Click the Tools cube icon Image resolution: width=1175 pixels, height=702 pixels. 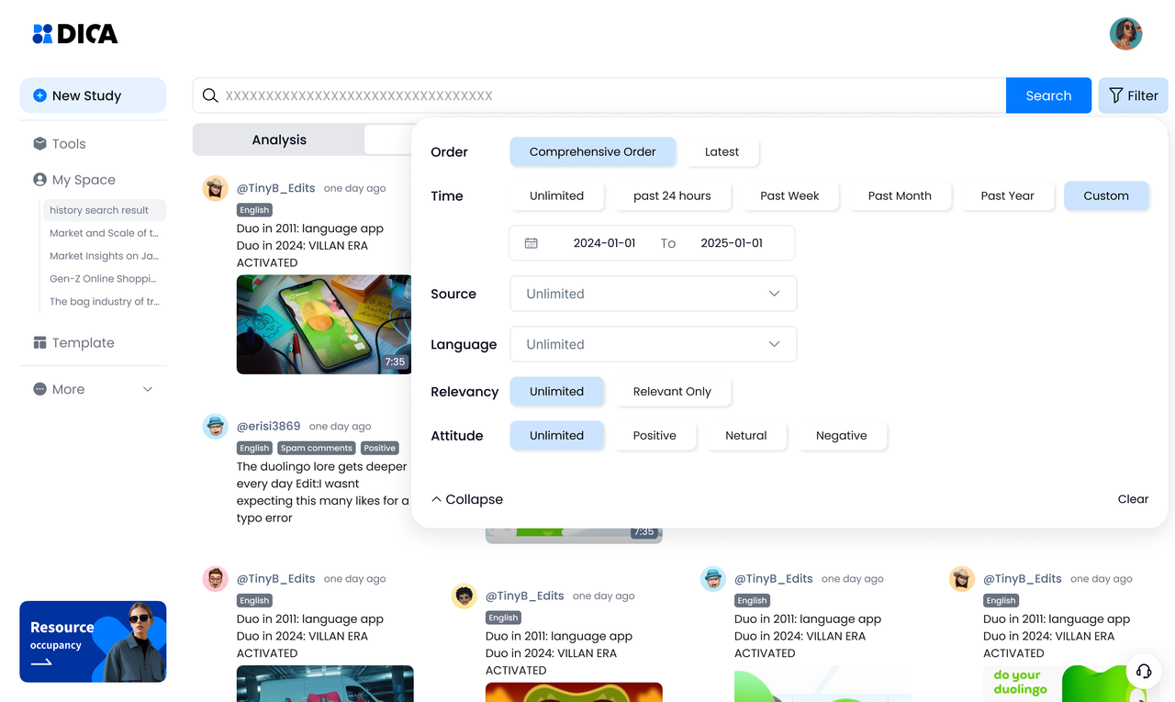[x=39, y=143]
